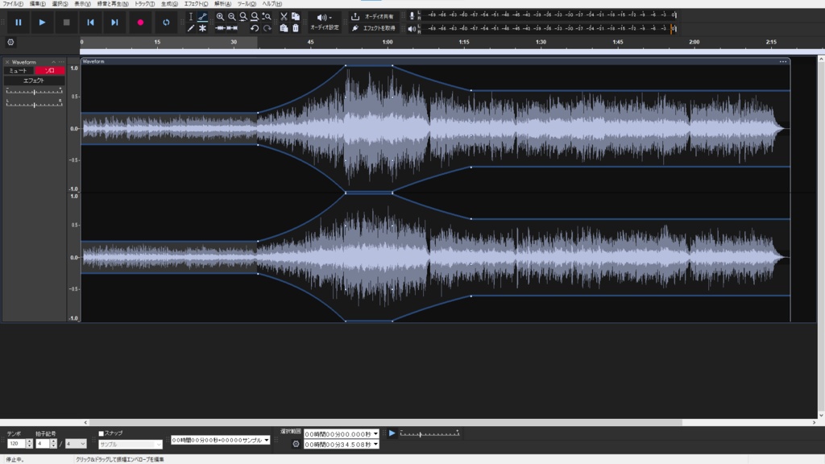Click the Undo arrow icon
The height and width of the screenshot is (464, 825).
255,27
